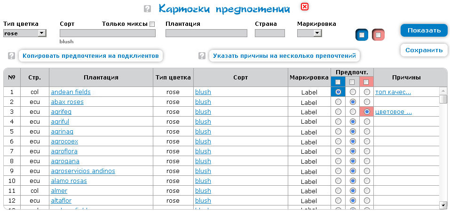The image size is (450, 213).
Task: Open the andean fields plantation link
Action: pos(71,92)
